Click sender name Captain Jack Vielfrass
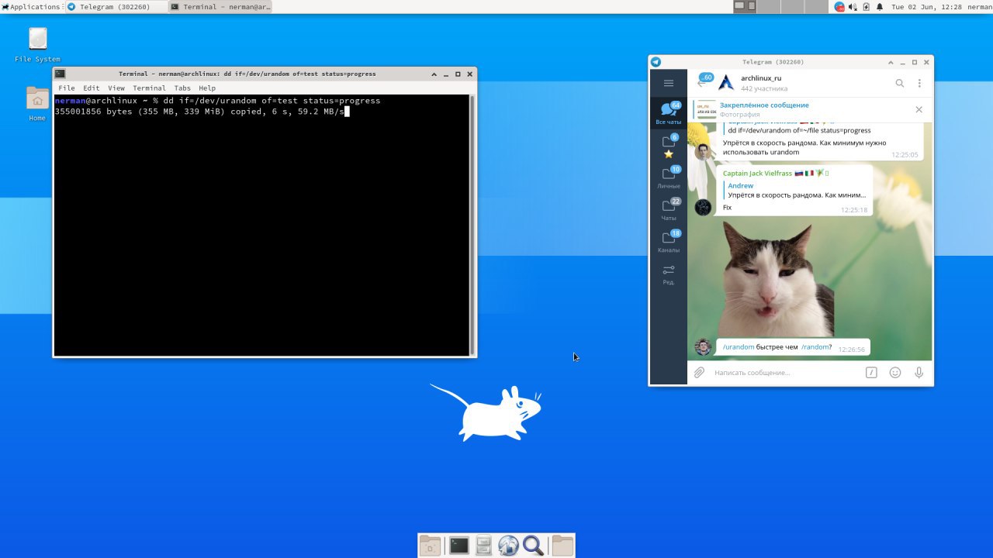 click(x=757, y=174)
